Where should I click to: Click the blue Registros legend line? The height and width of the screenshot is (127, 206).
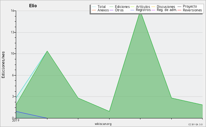[133, 10]
